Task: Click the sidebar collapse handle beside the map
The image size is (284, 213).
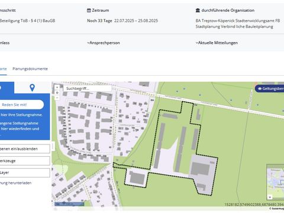Action: tap(53, 147)
